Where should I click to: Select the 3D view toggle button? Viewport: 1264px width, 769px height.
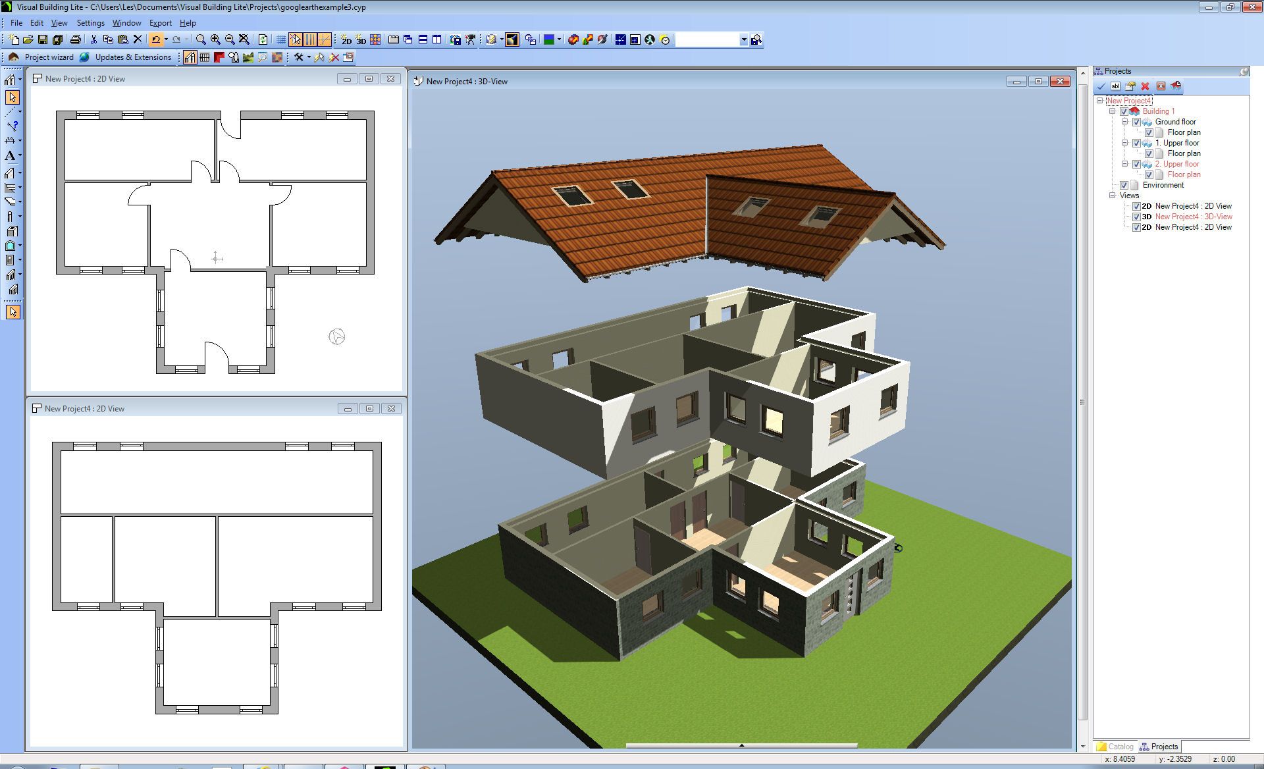(x=360, y=40)
